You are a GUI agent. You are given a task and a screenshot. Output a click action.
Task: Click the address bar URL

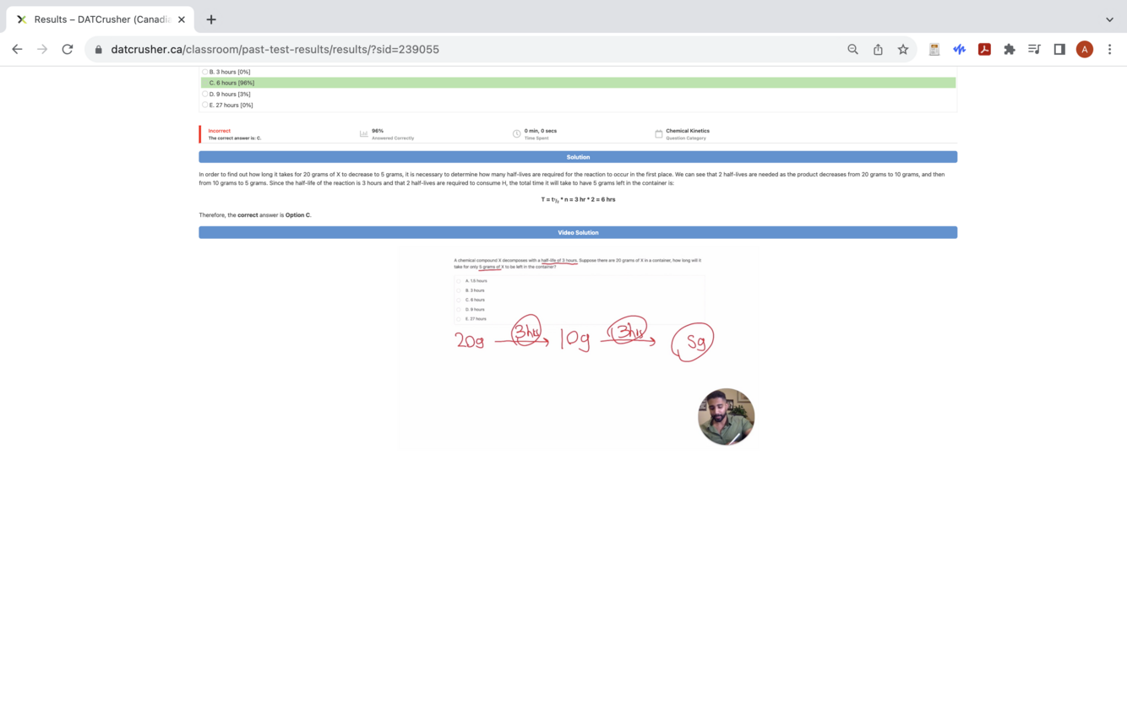(x=275, y=50)
